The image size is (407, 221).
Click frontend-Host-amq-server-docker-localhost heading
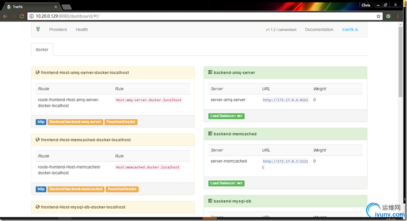(x=85, y=72)
